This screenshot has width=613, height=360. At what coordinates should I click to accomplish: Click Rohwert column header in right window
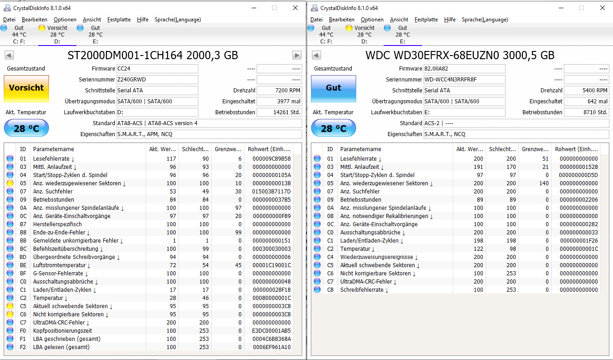tap(576, 149)
